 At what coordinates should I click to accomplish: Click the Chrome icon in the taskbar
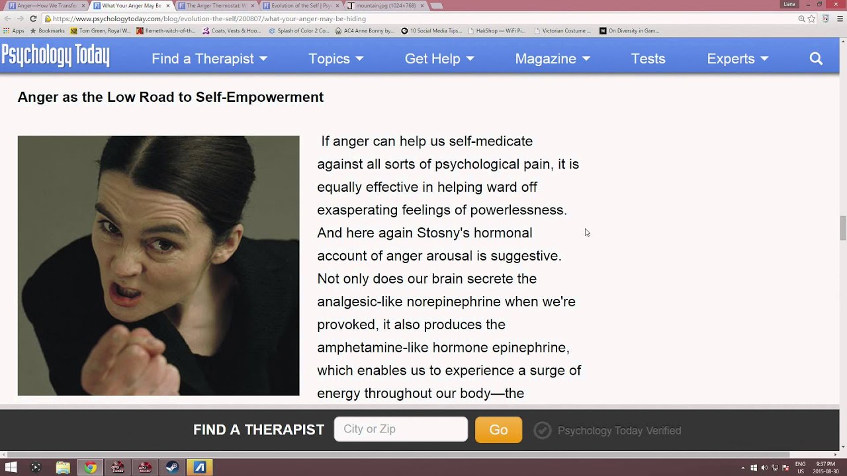click(x=90, y=467)
